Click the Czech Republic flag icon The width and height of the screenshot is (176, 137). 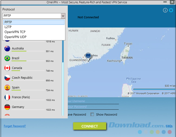click(x=7, y=78)
